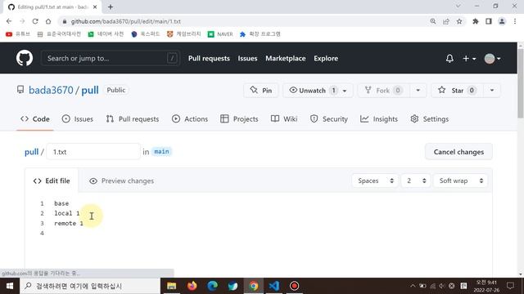Open the GitHub home logo
Image resolution: width=524 pixels, height=294 pixels.
click(25, 58)
